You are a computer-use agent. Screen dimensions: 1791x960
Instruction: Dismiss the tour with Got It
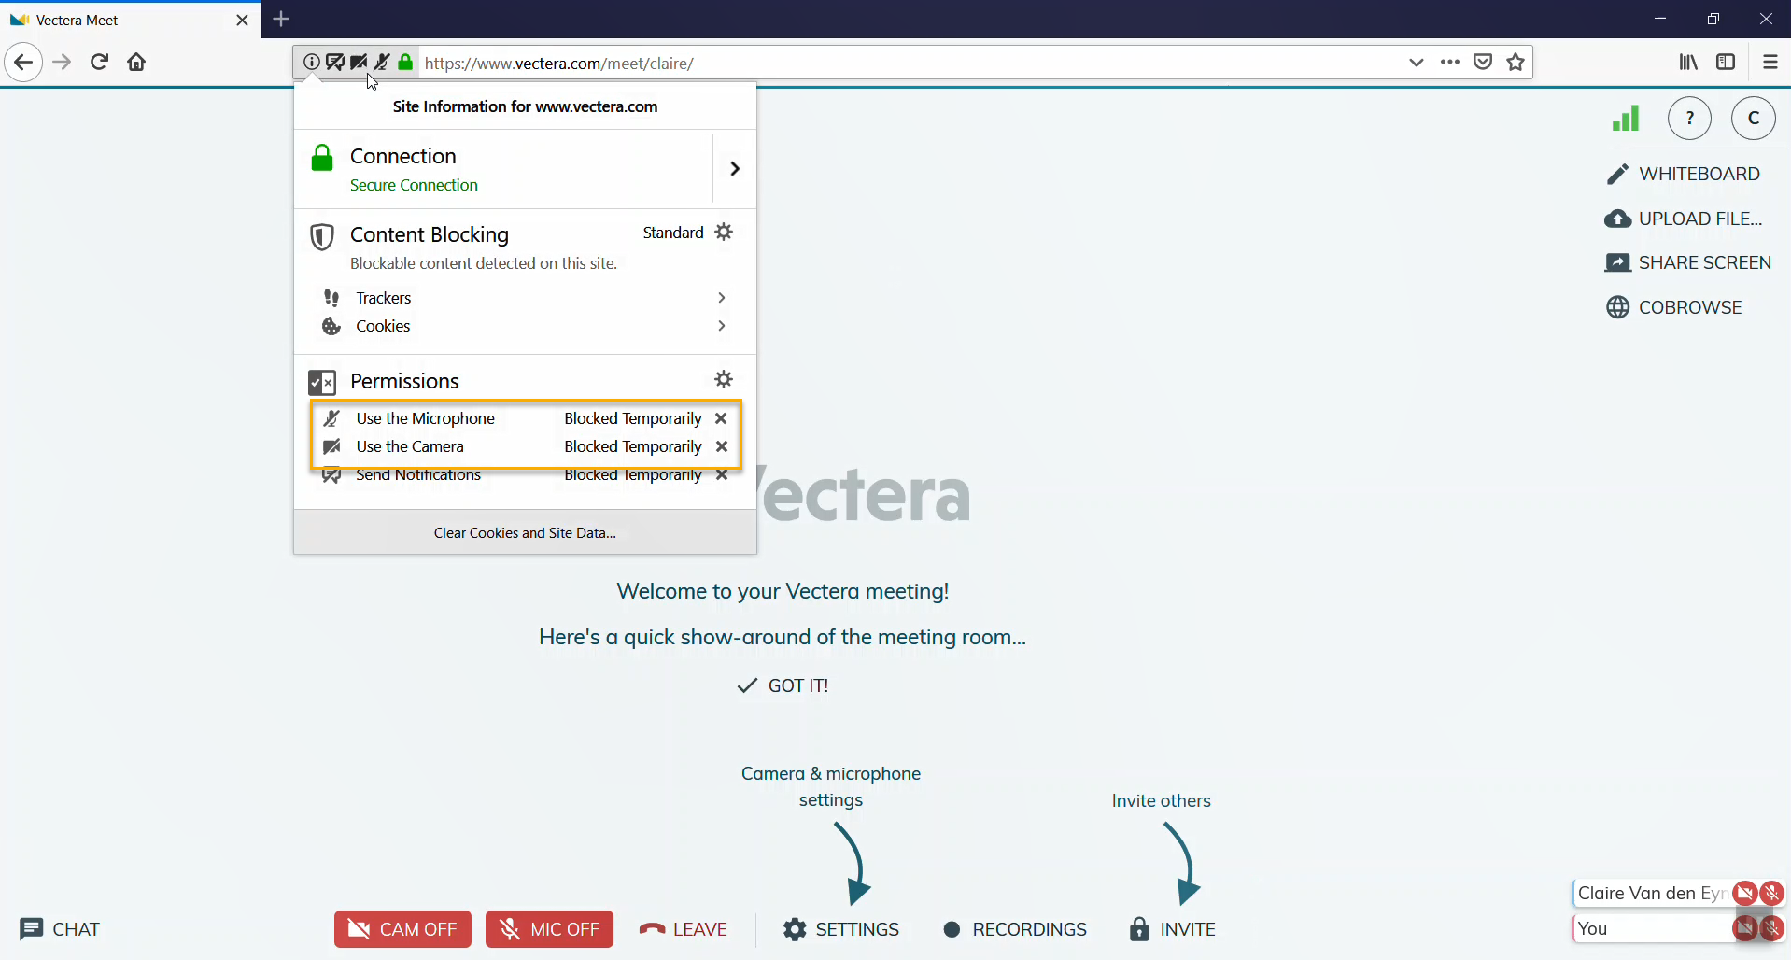click(783, 686)
